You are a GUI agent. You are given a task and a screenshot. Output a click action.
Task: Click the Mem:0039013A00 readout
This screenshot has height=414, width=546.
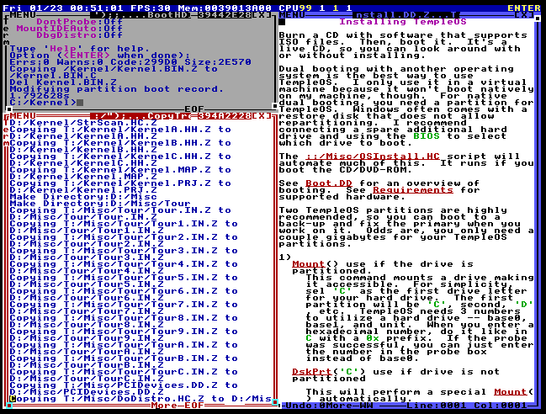point(225,8)
